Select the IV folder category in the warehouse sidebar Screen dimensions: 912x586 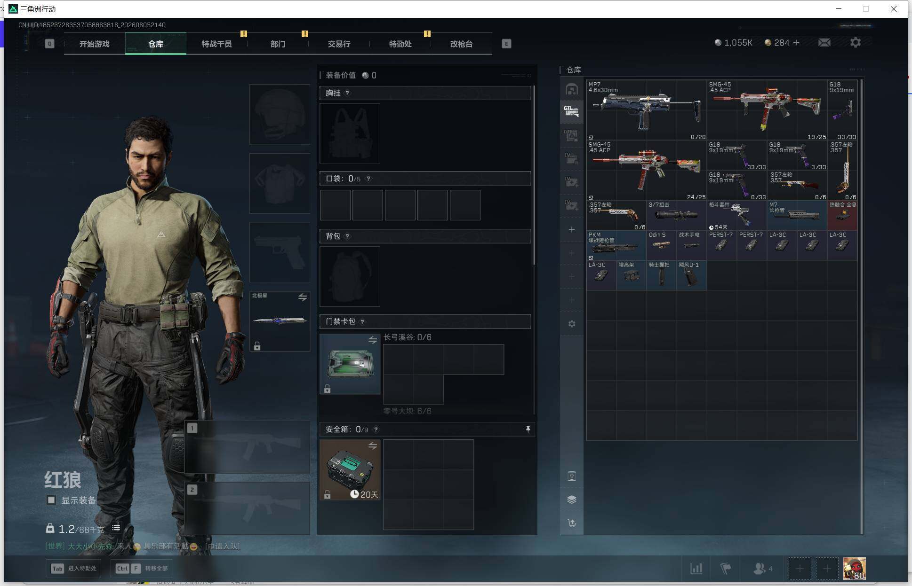pyautogui.click(x=572, y=158)
